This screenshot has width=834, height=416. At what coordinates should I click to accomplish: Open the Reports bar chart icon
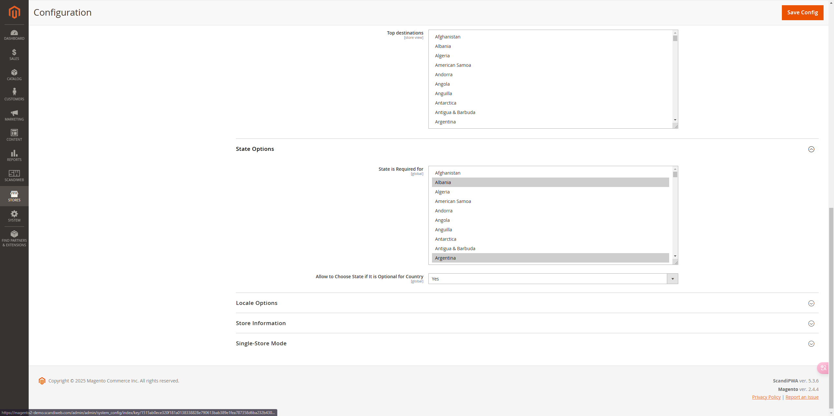14,155
